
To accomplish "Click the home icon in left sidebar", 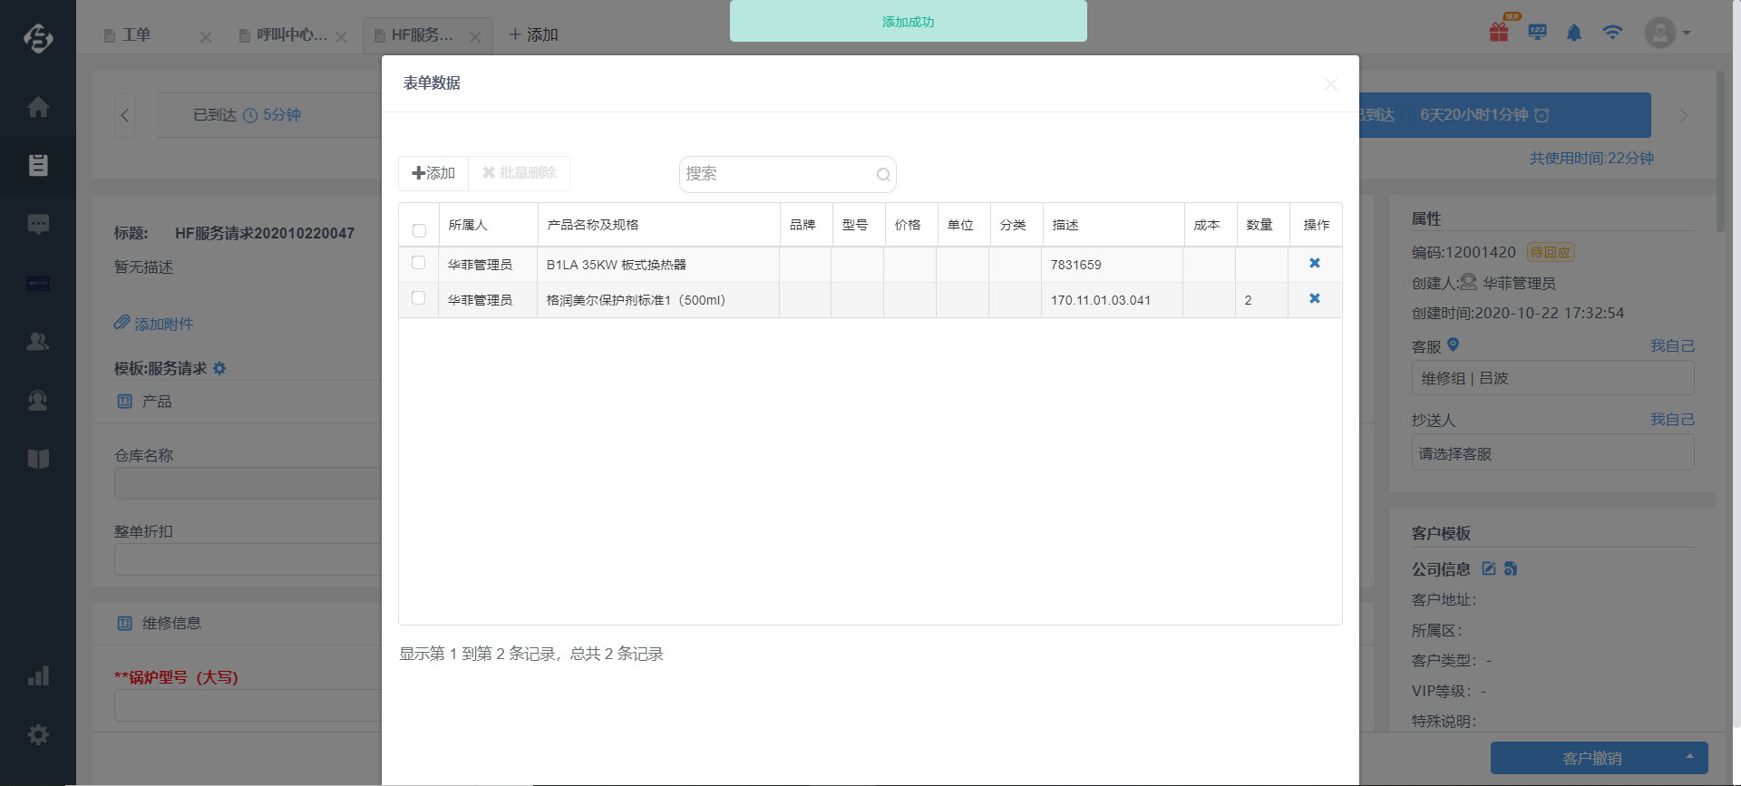I will pos(38,107).
